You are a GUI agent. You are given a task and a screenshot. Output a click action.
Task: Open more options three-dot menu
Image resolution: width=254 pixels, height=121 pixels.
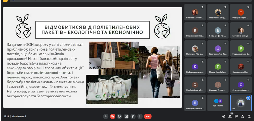tap(140, 116)
